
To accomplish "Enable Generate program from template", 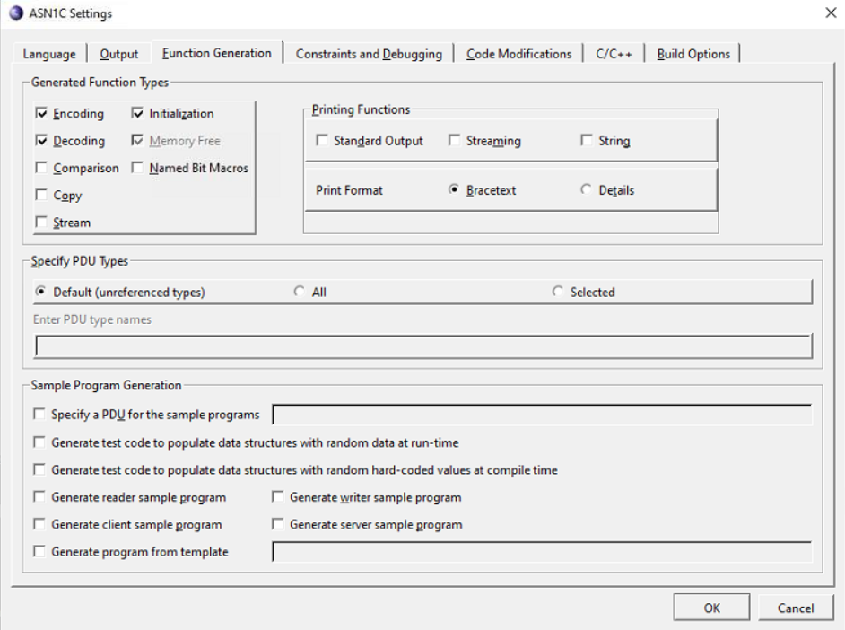I will [x=39, y=551].
